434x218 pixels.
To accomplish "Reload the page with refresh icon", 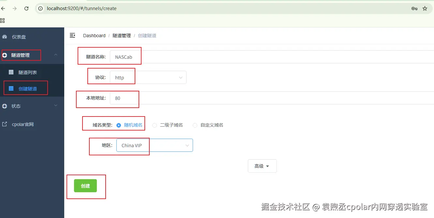I will coord(27,8).
